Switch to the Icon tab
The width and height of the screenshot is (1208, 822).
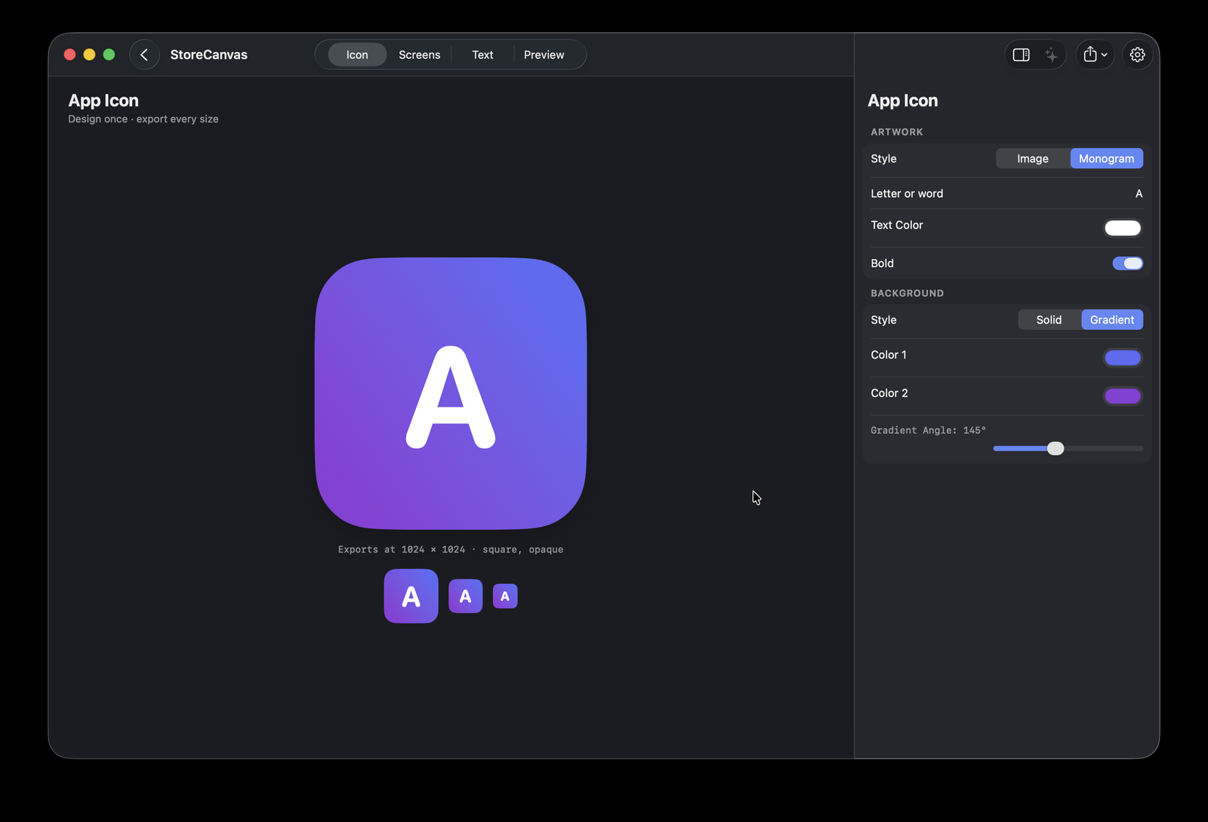357,54
